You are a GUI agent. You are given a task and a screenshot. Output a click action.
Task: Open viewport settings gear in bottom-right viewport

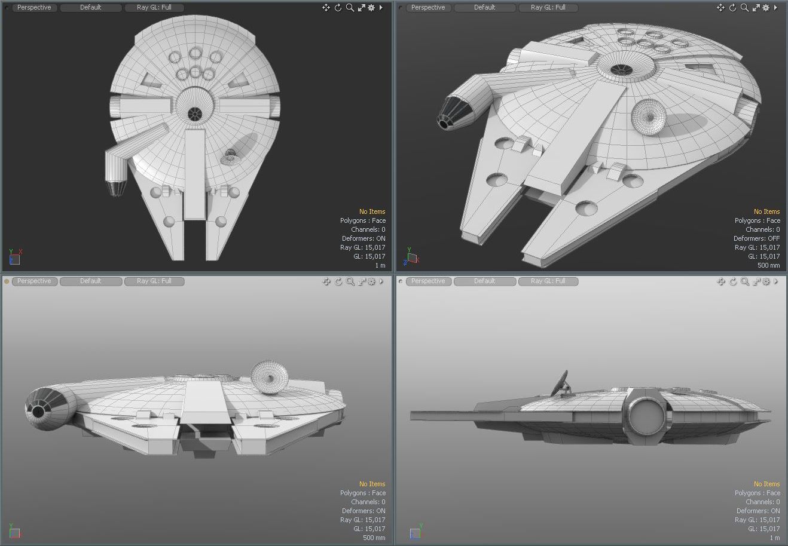click(x=766, y=281)
